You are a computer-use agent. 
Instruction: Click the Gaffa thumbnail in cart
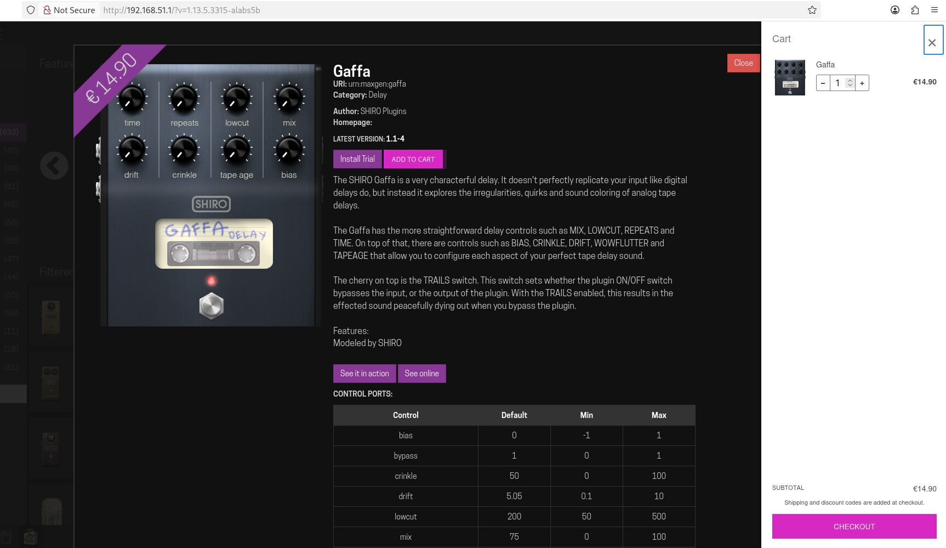point(790,77)
